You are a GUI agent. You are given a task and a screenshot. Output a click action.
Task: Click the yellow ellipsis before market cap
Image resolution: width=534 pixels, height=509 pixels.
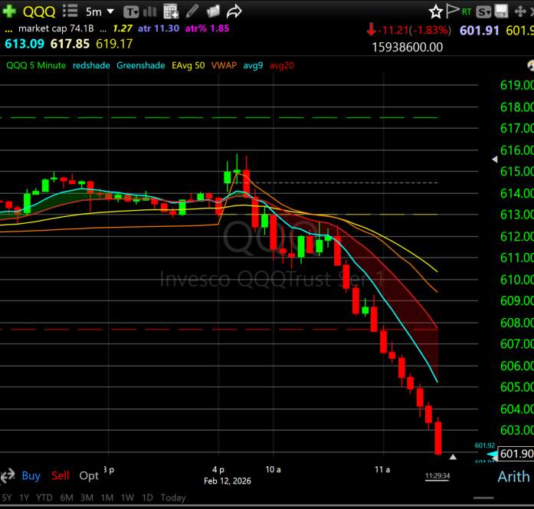[8, 31]
